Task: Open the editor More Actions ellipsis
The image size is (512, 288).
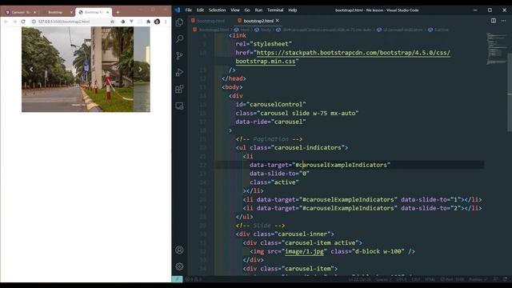Action: tap(503, 21)
